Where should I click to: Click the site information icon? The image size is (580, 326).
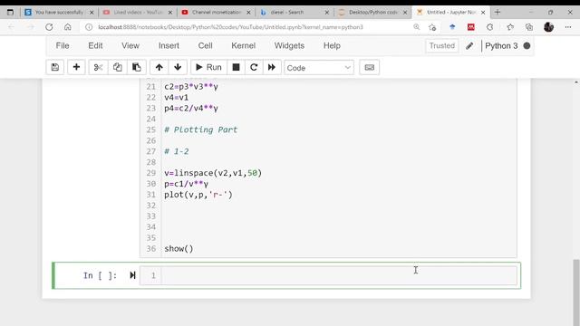pyautogui.click(x=89, y=27)
